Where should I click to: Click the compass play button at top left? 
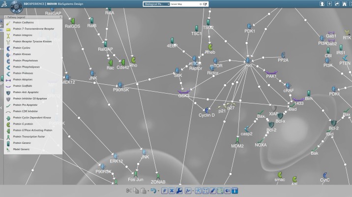tap(16, 7)
